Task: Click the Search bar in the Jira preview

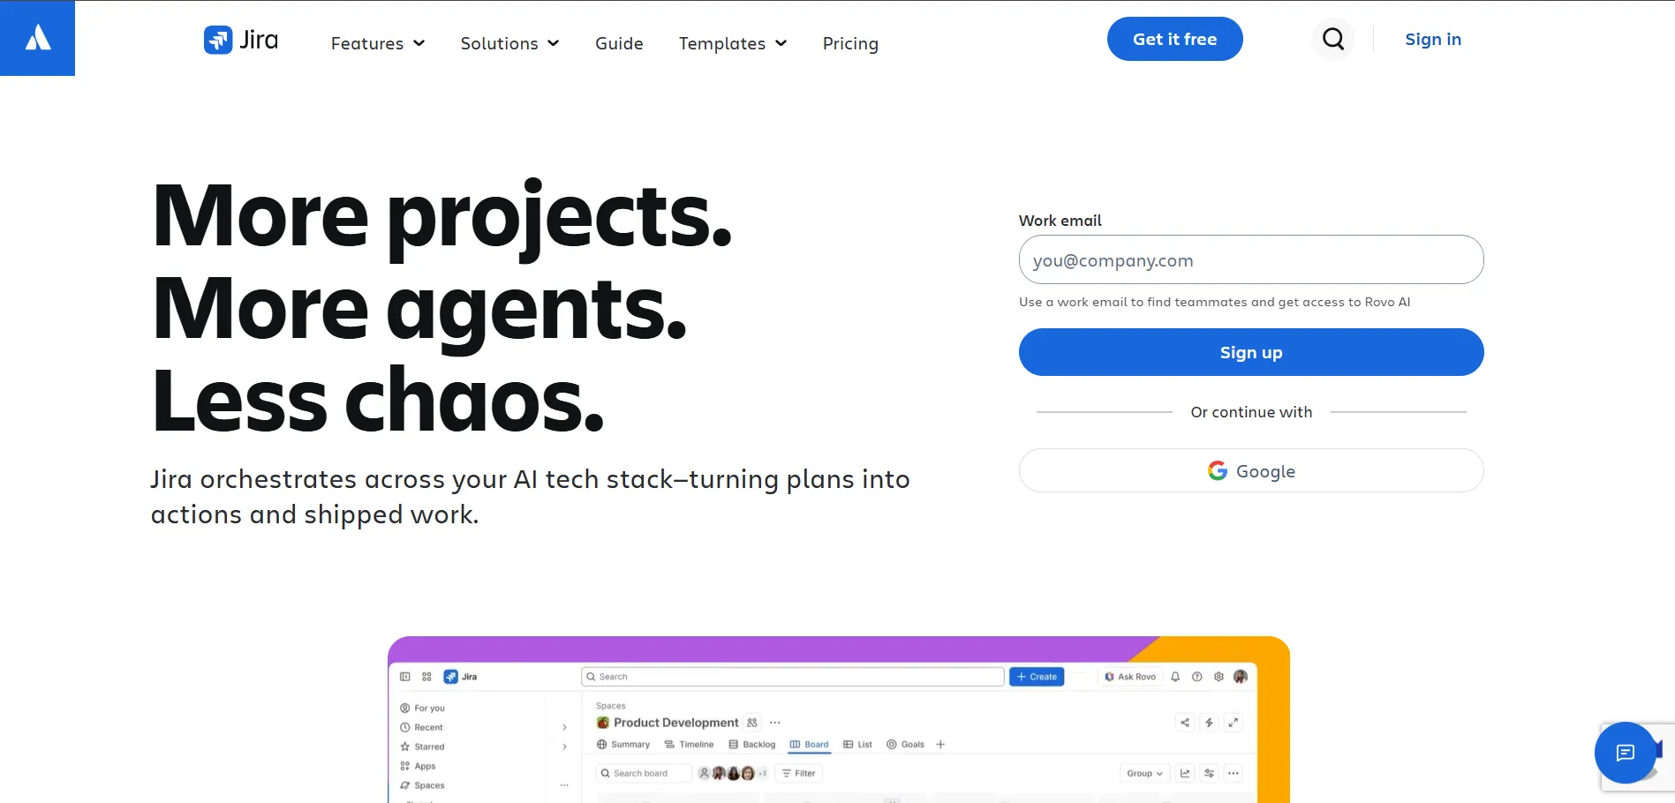Action: (793, 677)
